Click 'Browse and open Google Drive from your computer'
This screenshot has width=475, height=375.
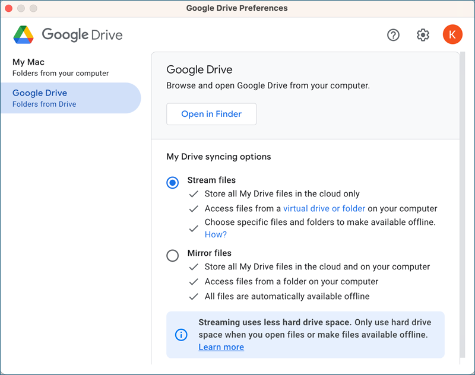coord(268,85)
